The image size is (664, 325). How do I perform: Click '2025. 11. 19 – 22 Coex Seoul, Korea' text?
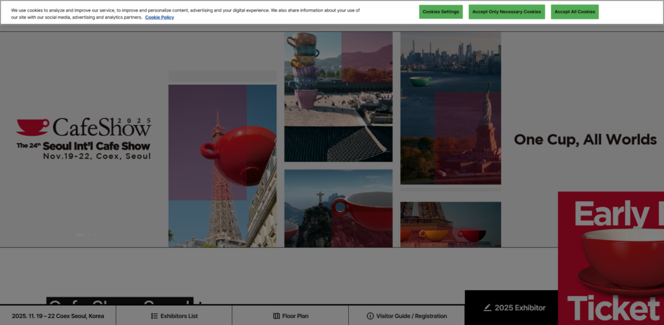coord(58,316)
